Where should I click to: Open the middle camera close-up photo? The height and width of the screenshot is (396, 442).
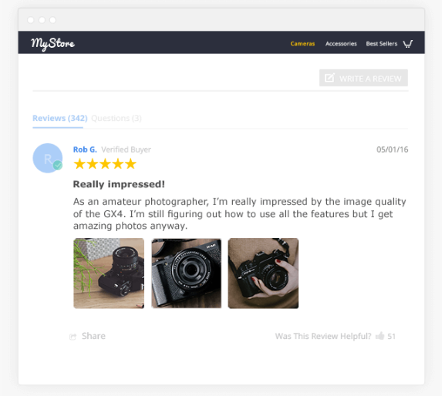point(187,274)
